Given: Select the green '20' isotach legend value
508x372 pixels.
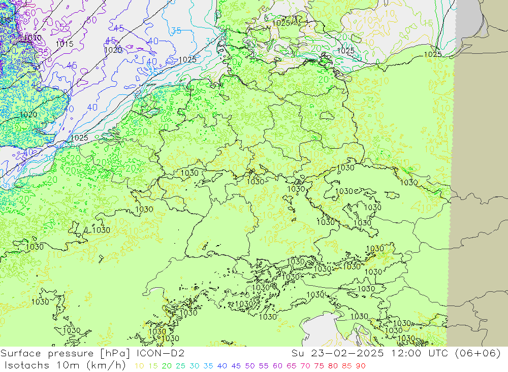Looking at the screenshot, I should pos(167,366).
